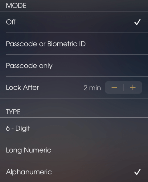Screen dimensions: 148x182
Task: Select the 6 - Digit passcode type
Action: (x=74, y=128)
